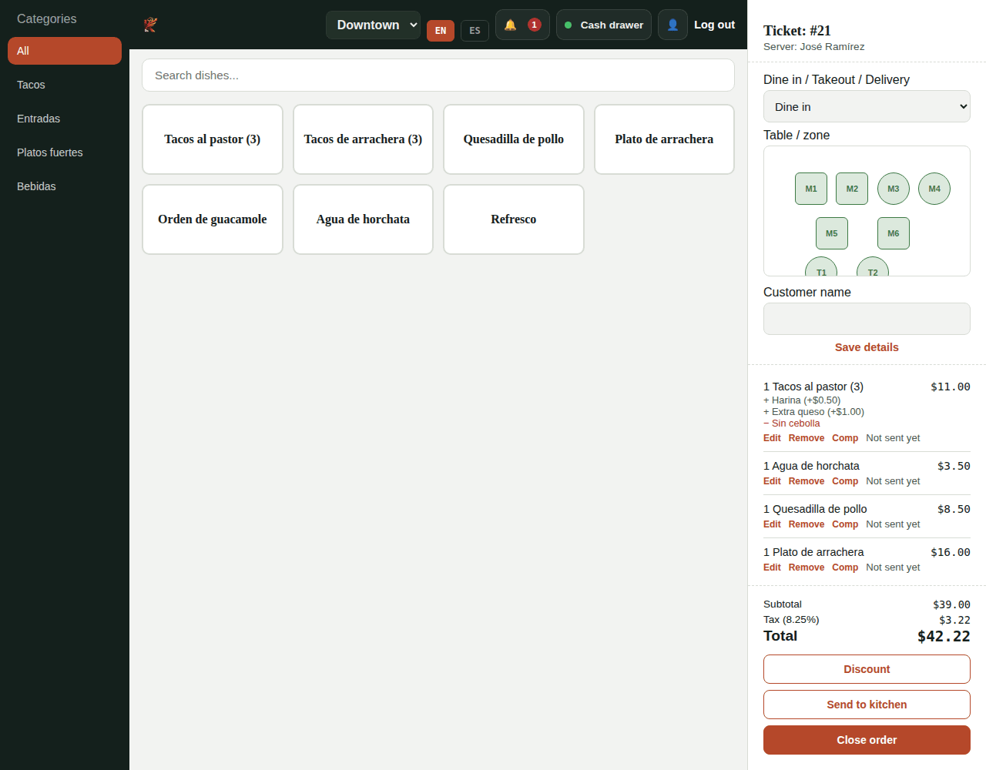
Task: Comp the Agua de horchata item
Action: click(x=845, y=481)
